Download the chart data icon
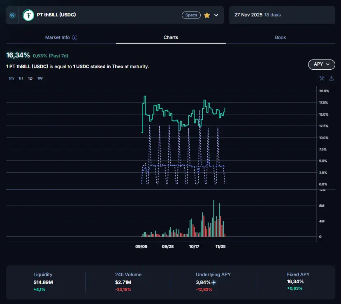Screen dimensions: 341x304 [332, 78]
